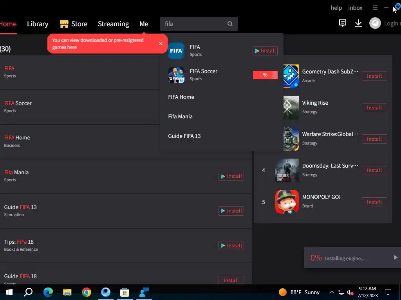Select FIFA app icon in suggestions

pos(176,51)
